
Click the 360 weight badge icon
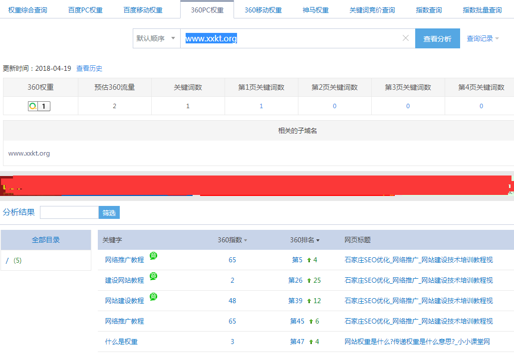39,106
